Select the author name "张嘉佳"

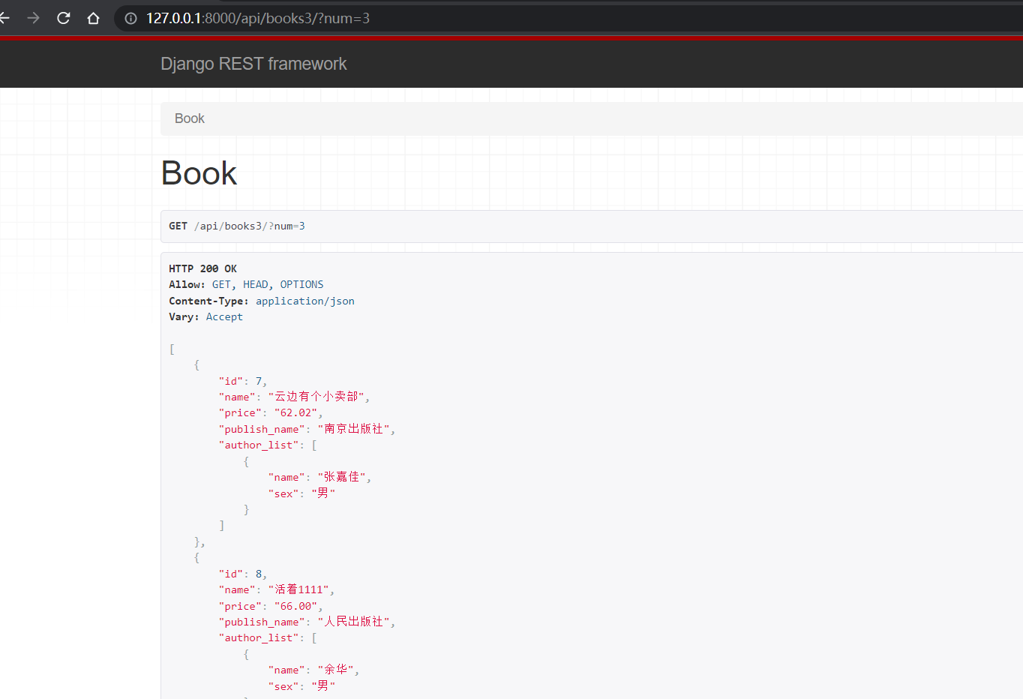click(x=342, y=477)
